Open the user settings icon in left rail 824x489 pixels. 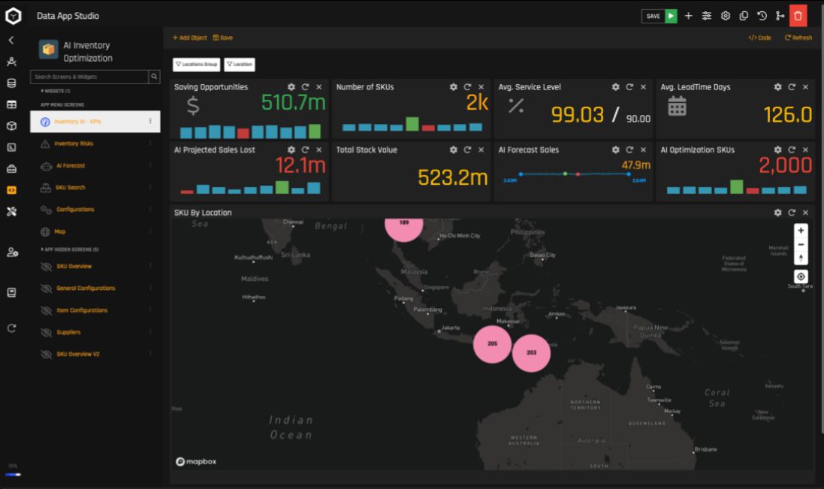12,252
